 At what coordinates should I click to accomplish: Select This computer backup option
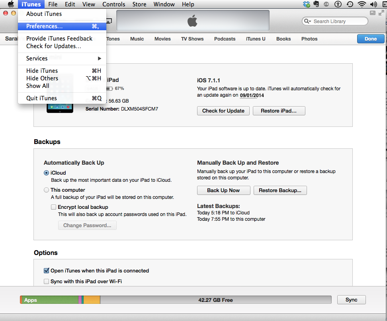(x=47, y=190)
